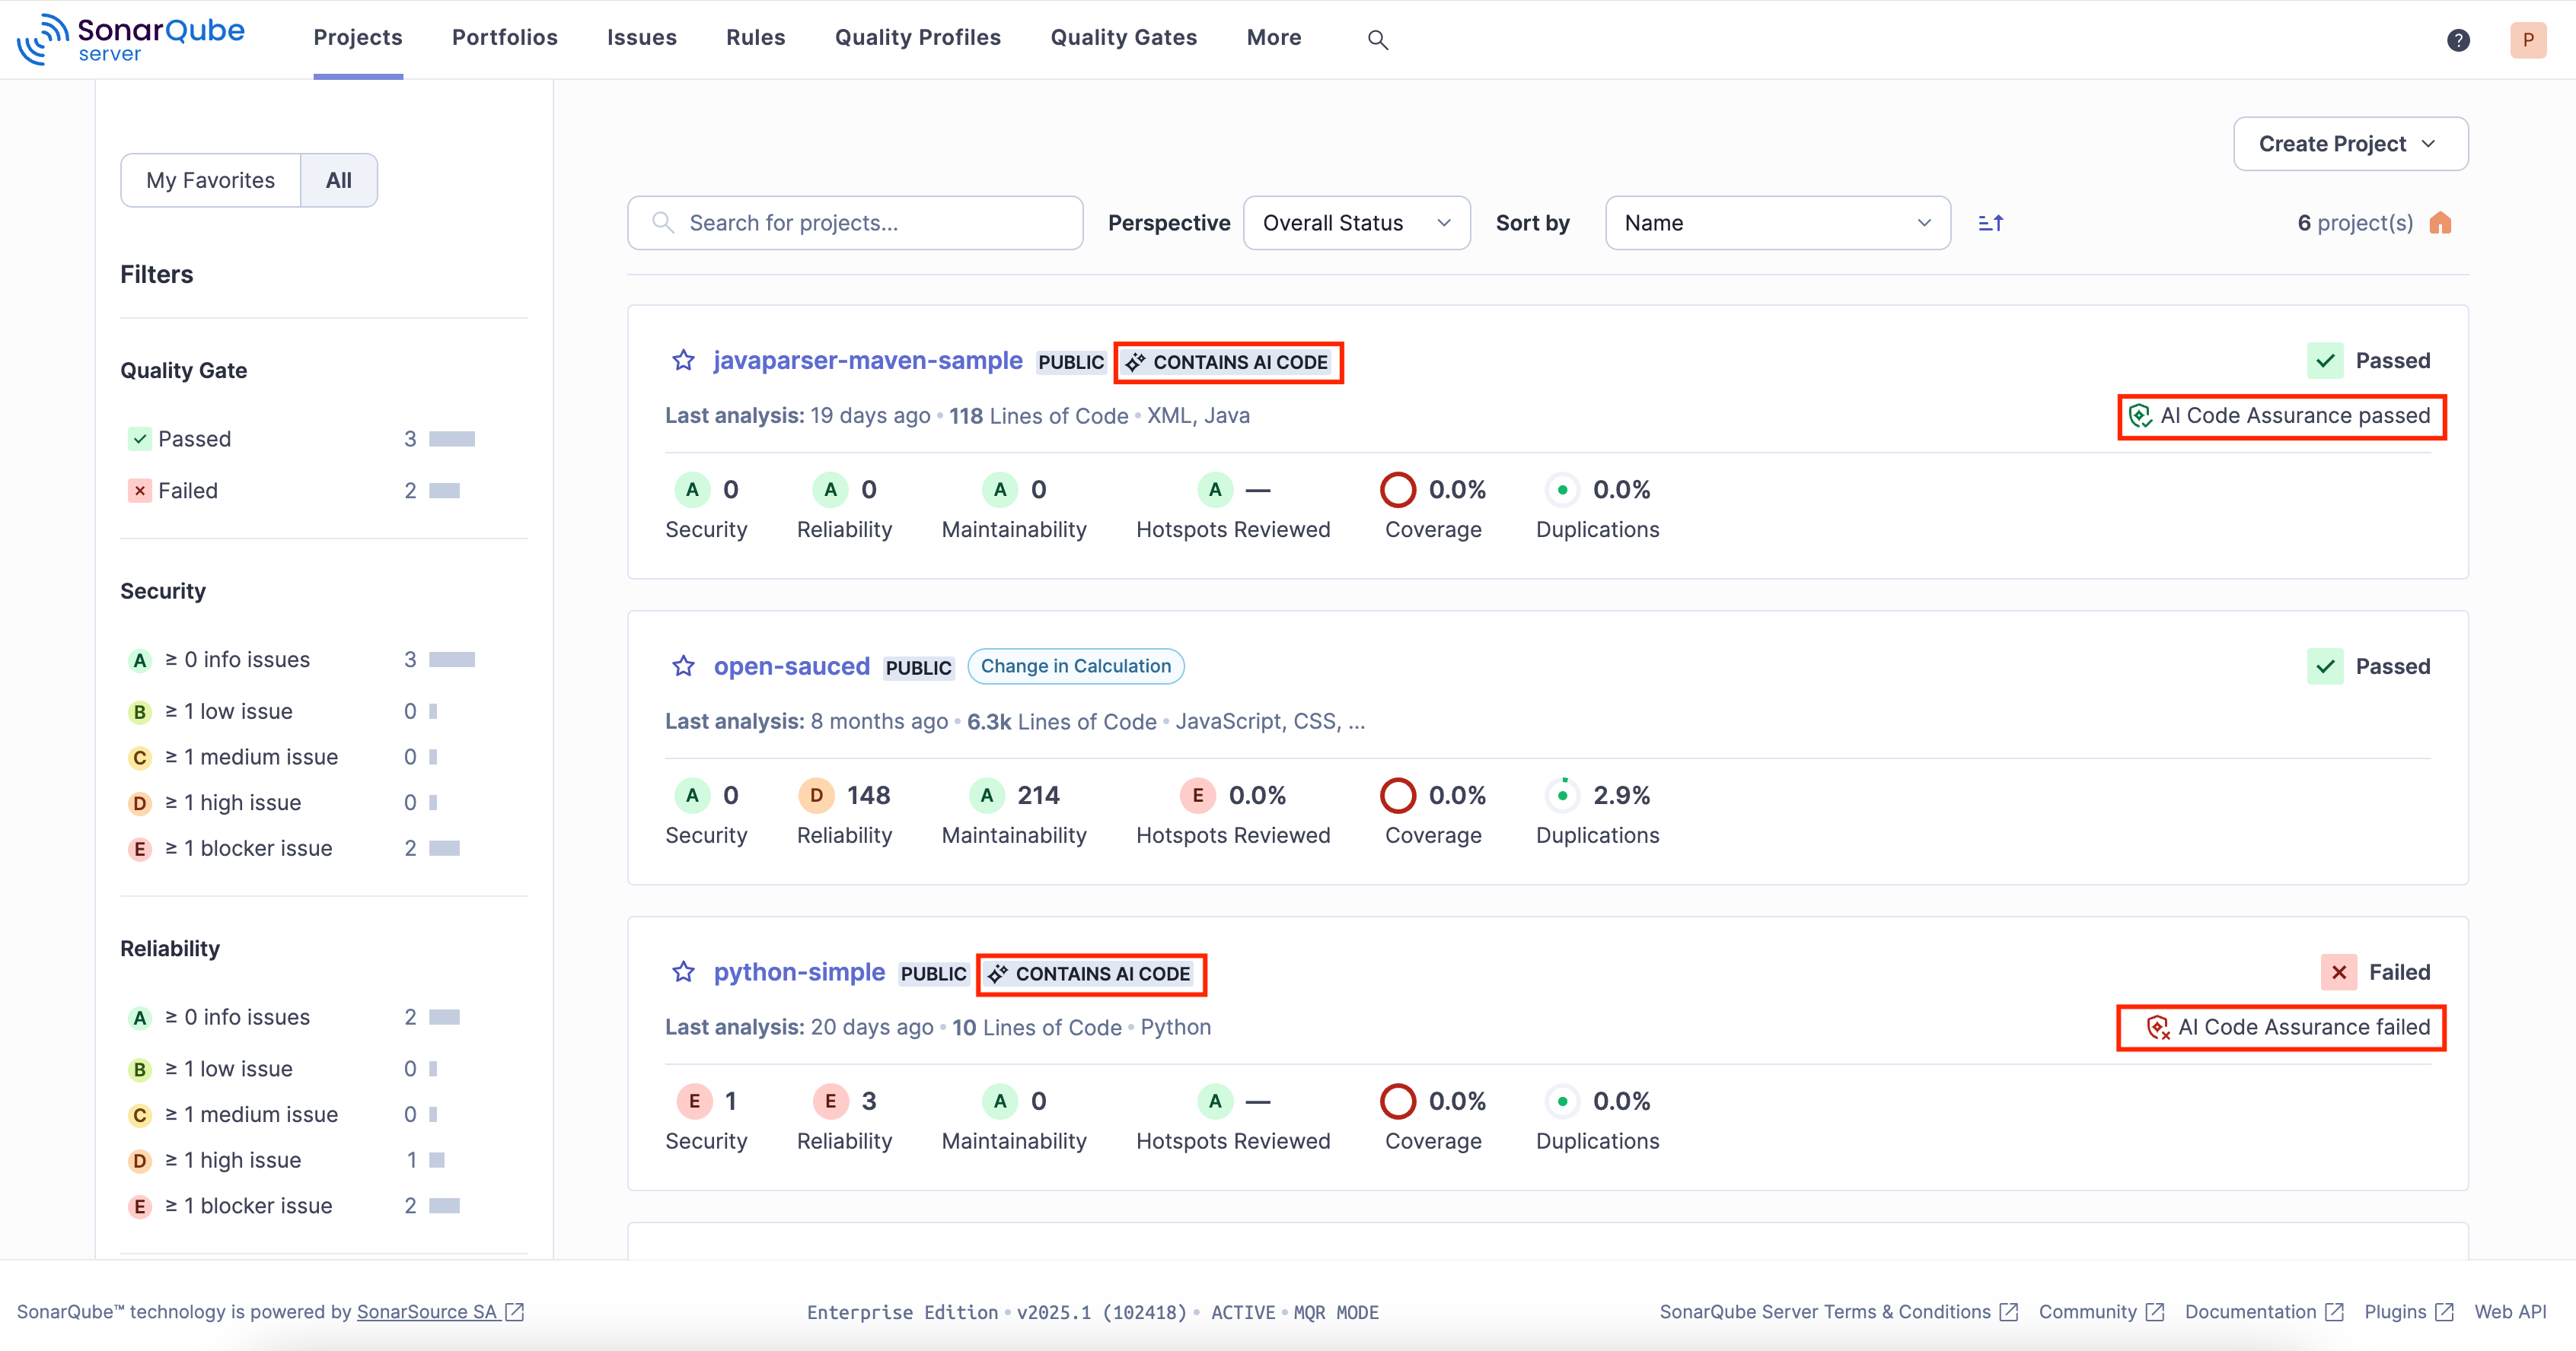Follow the Community footer link

click(2089, 1311)
